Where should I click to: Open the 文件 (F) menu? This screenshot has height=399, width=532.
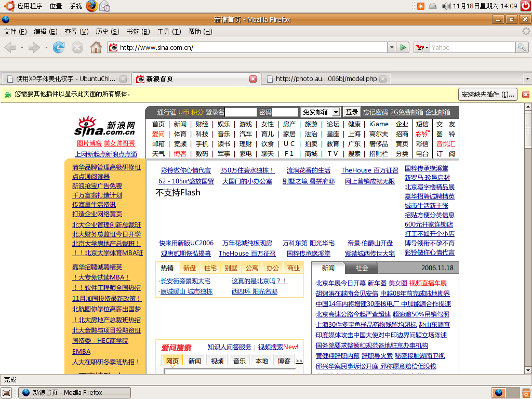(x=15, y=32)
